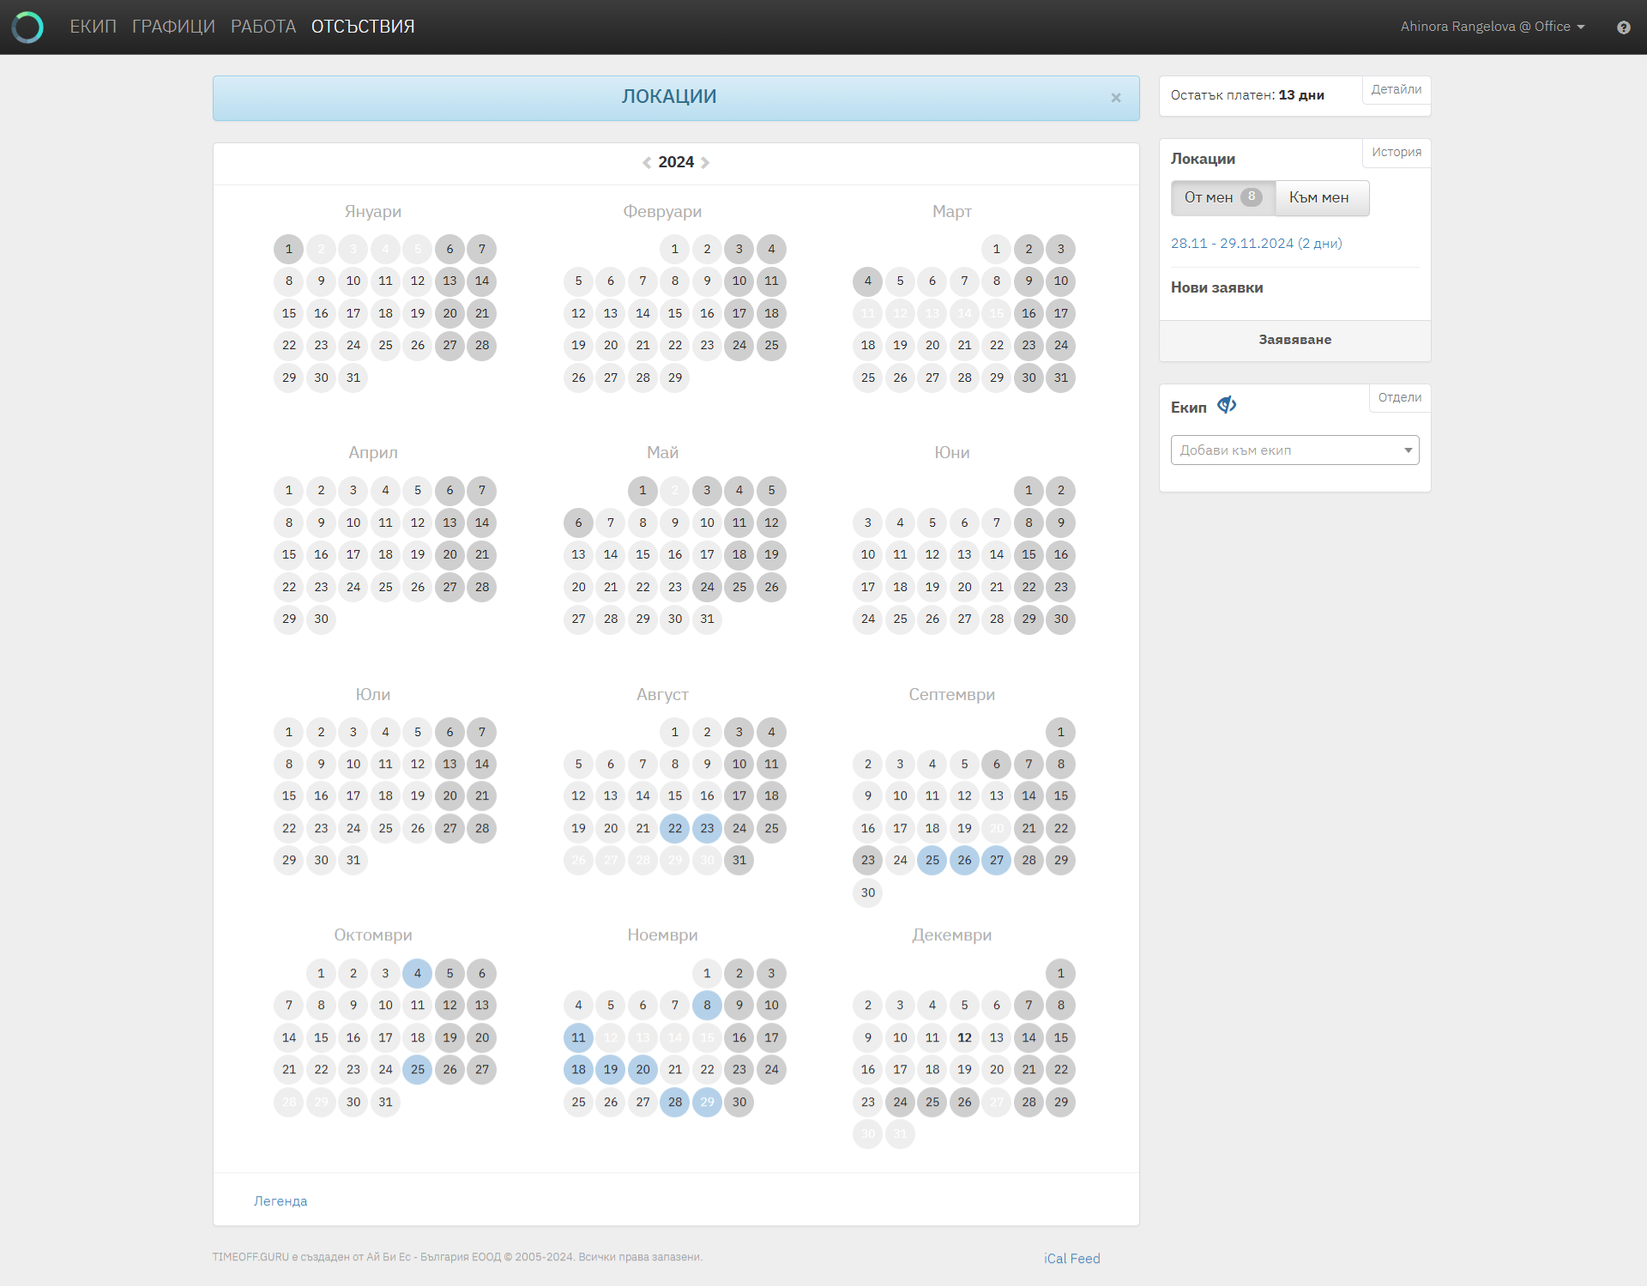Switch to the 'От мен' tab
The image size is (1647, 1287).
[x=1222, y=197]
